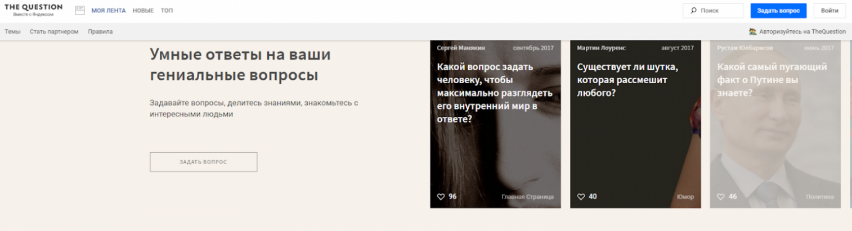Viewport: 852px width, 231px height.
Task: Click the search magnifier icon
Action: pos(693,10)
